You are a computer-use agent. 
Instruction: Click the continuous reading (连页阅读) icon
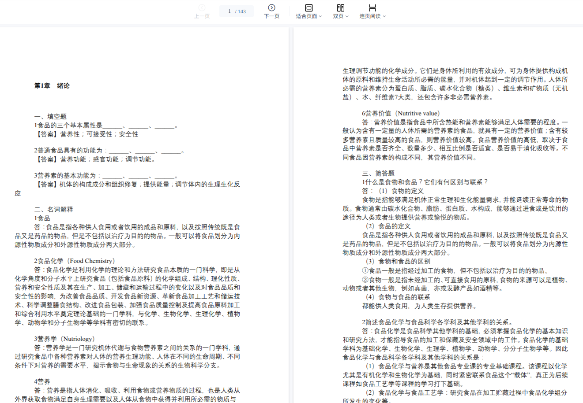click(372, 7)
